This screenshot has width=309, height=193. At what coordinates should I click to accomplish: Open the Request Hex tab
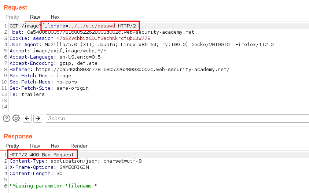click(55, 17)
